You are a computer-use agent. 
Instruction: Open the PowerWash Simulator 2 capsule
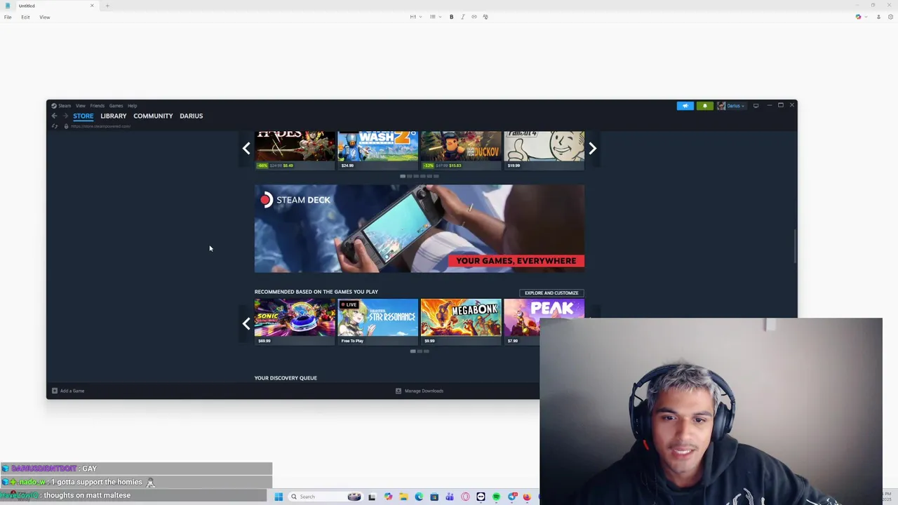(377, 149)
